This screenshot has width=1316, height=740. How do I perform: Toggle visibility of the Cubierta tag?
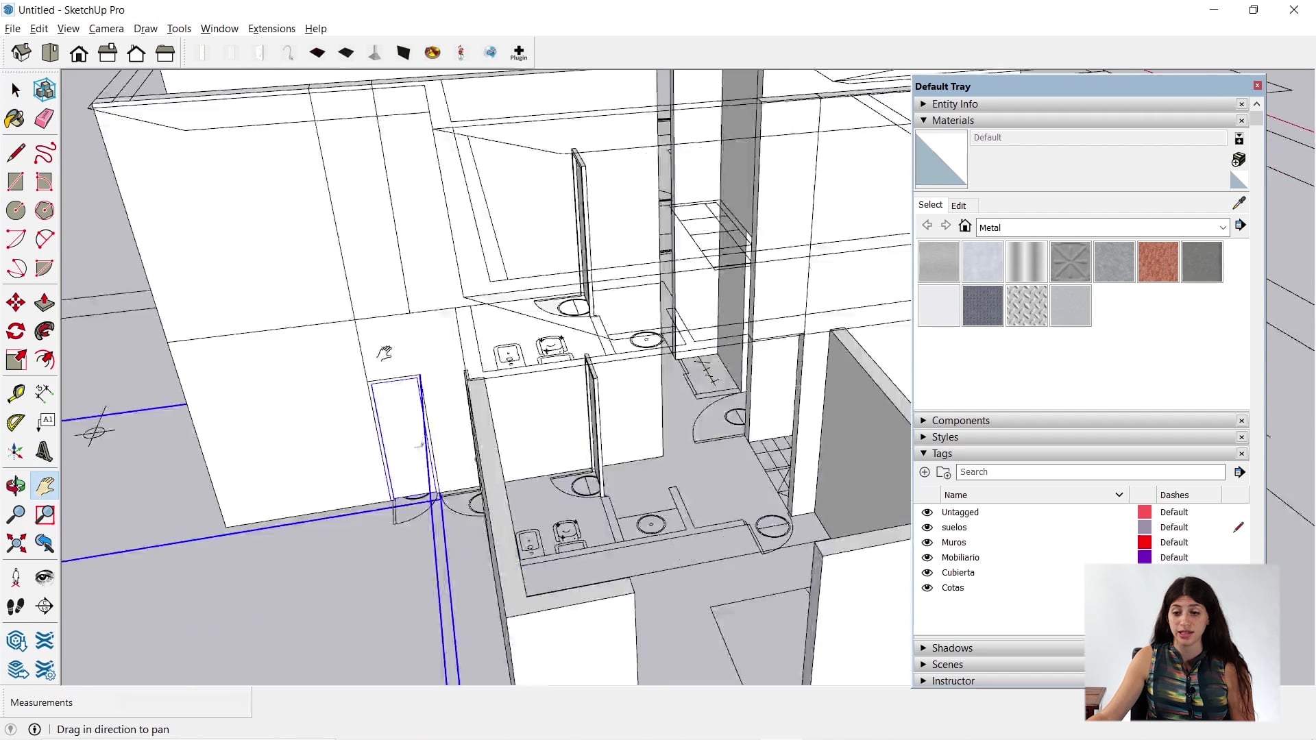[x=927, y=572]
